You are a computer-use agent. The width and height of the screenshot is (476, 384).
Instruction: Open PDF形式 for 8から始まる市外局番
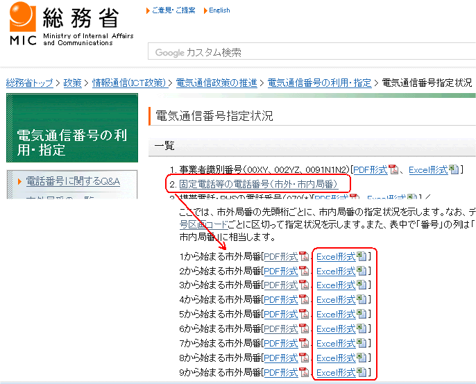click(x=281, y=358)
